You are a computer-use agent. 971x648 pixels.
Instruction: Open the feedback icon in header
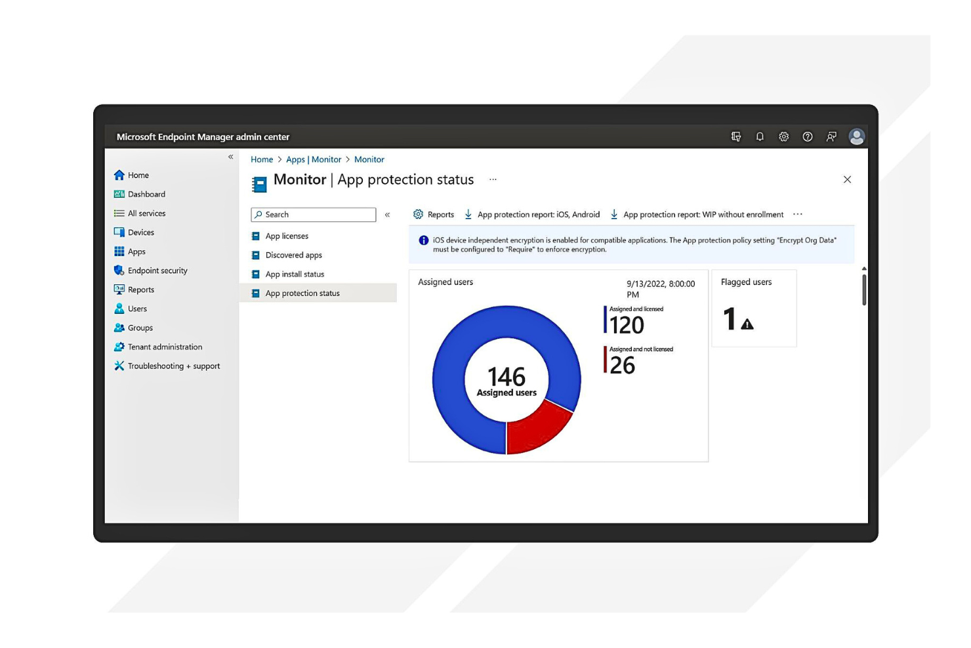coord(831,137)
